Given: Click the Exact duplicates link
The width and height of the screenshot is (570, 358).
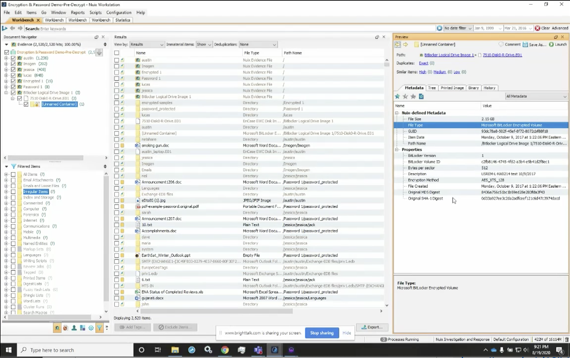Looking at the screenshot, I should pyautogui.click(x=423, y=63).
